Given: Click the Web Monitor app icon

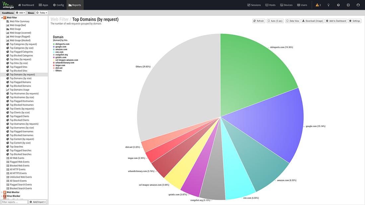Looking at the screenshot, I should [x=5, y=192].
